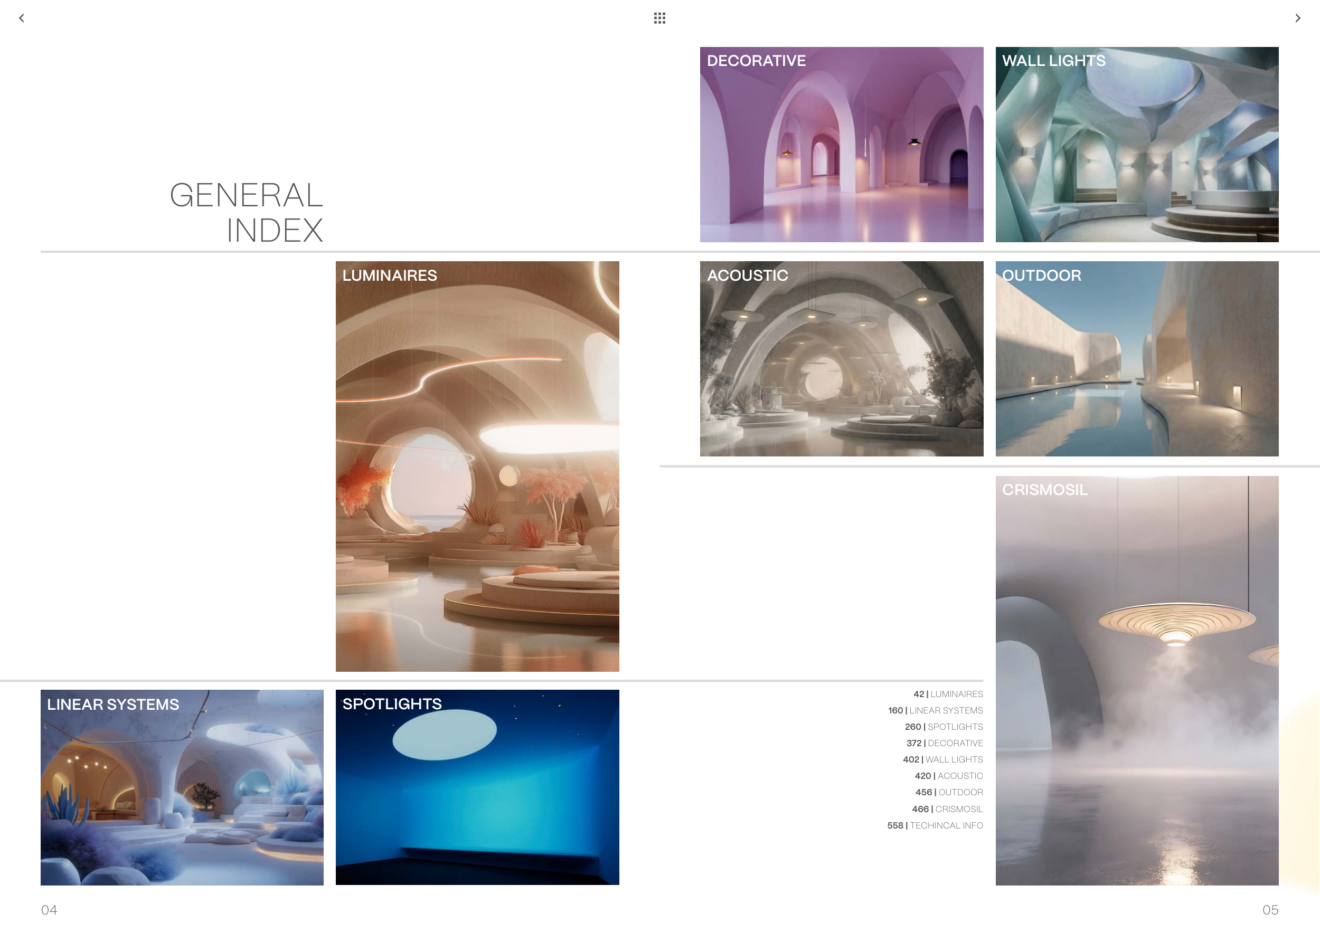Viewport: 1320px width, 933px height.
Task: Jump to page 42 Luminaires index entry
Action: click(948, 694)
